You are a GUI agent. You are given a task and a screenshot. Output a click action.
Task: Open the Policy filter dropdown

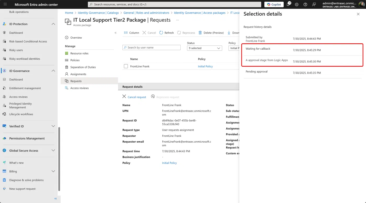coord(234,48)
